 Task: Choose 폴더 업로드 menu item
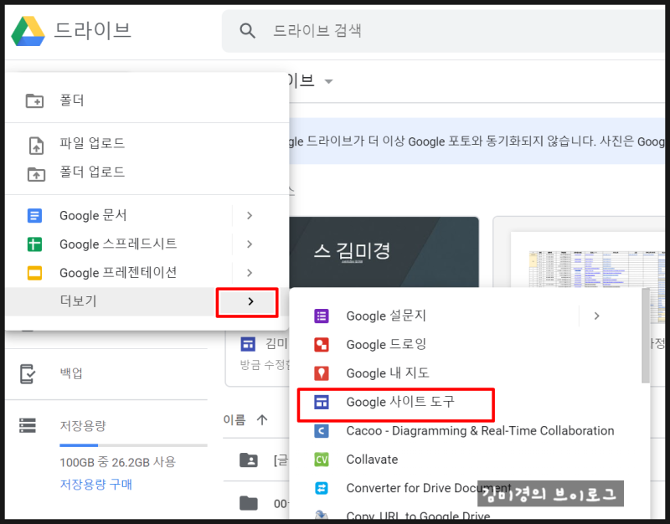[147, 172]
